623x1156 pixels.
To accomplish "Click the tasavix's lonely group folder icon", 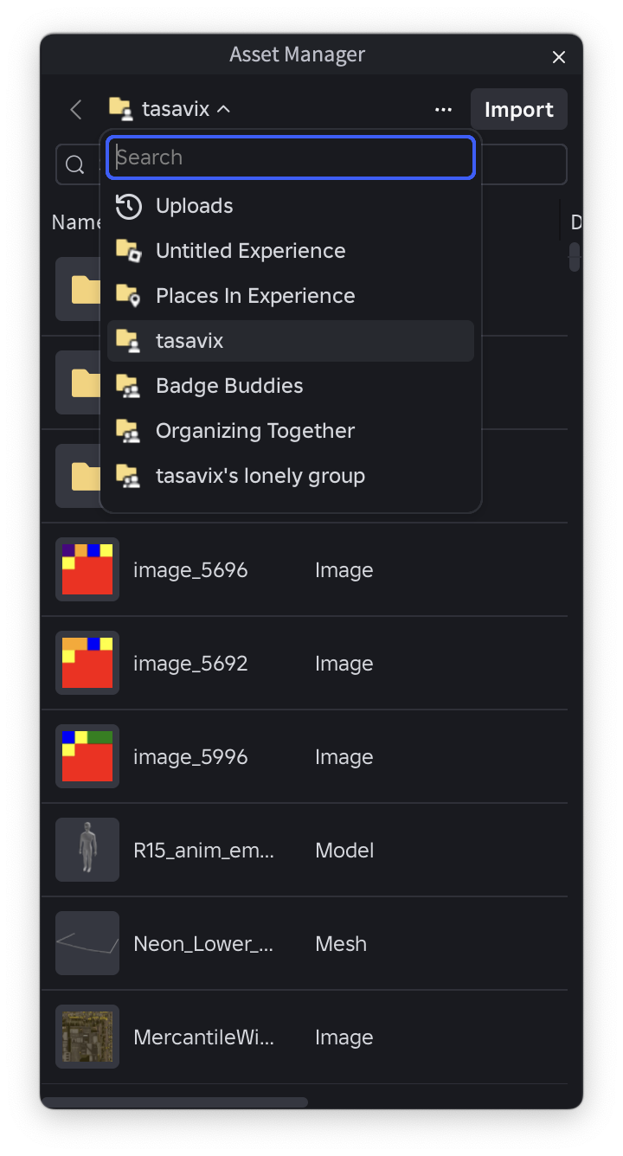I will pos(128,476).
